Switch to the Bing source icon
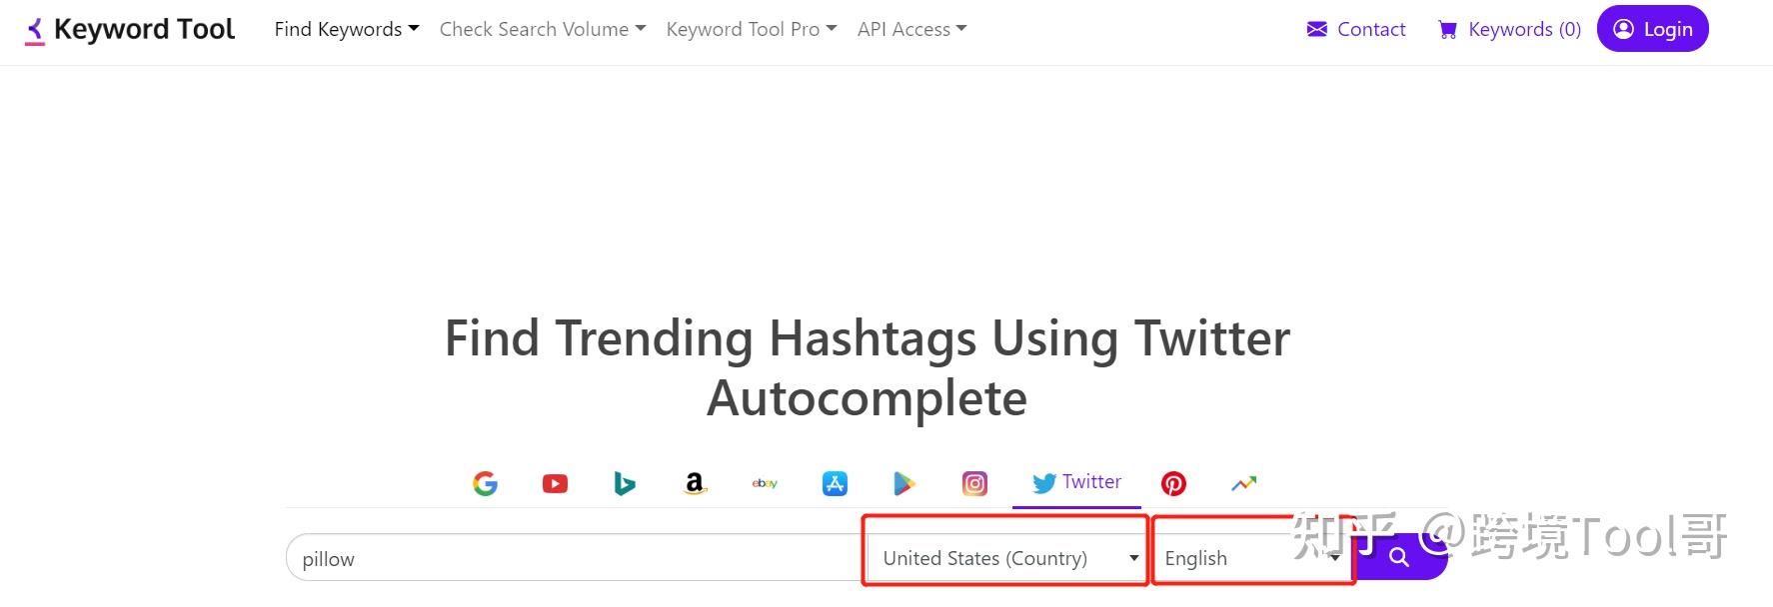 click(625, 484)
